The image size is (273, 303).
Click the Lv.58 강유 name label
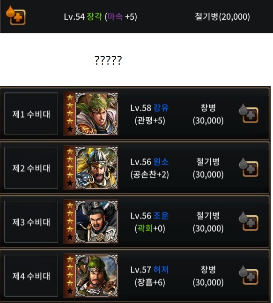(x=149, y=108)
